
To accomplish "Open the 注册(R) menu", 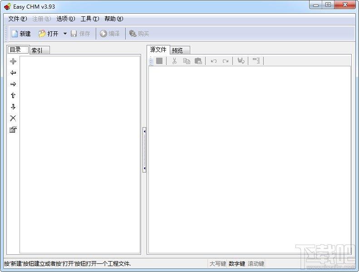I will point(41,19).
